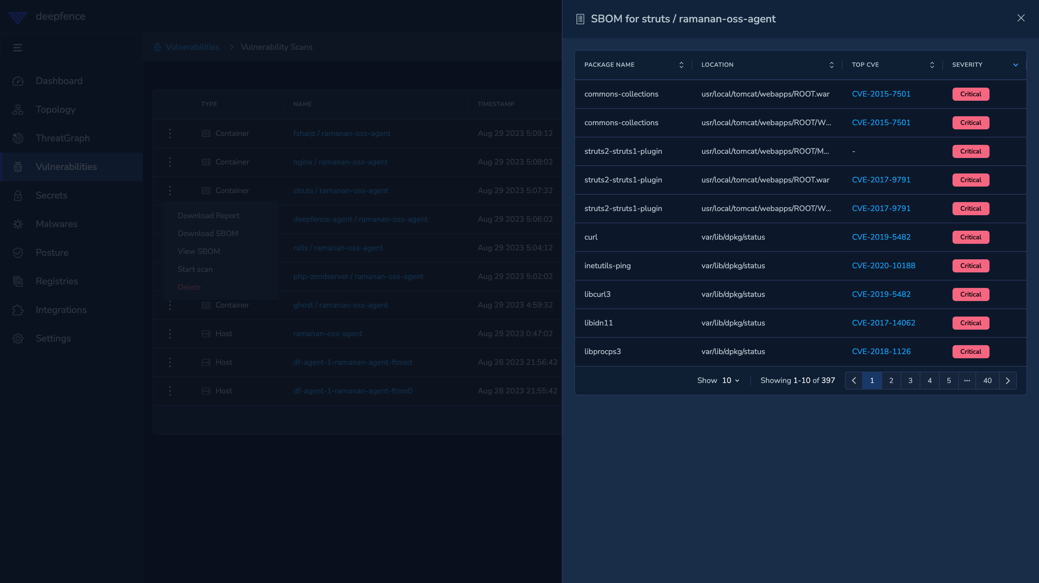Screen dimensions: 1039x583
Task: Open actions menu for struts row
Action: coord(170,190)
